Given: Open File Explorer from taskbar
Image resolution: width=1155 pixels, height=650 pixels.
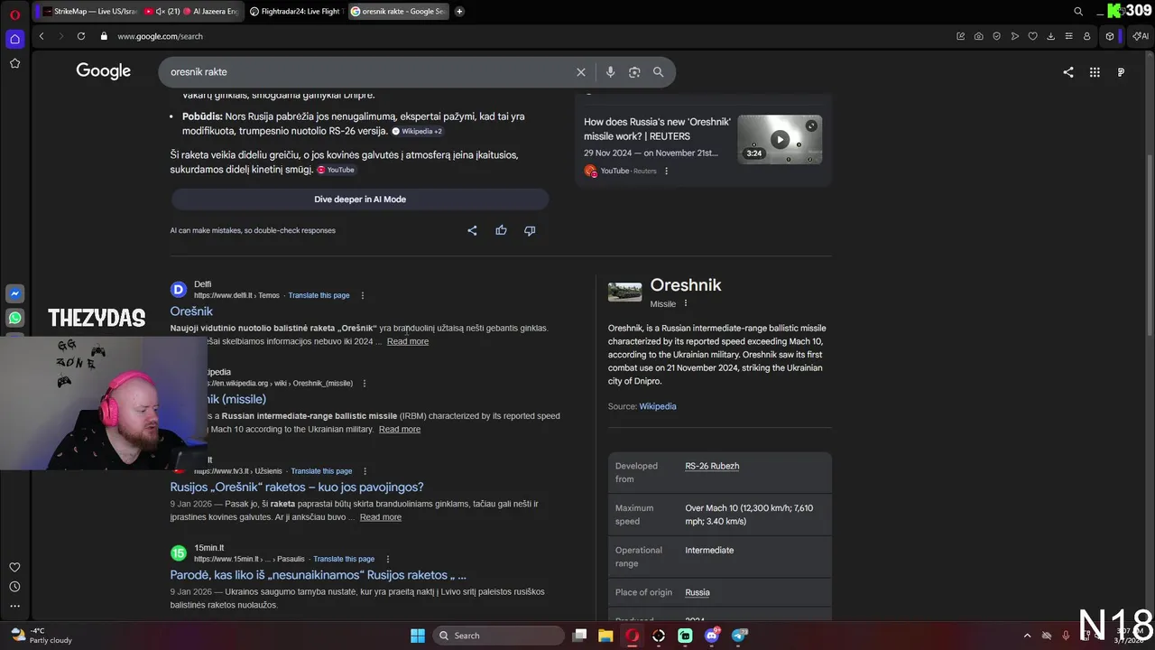Looking at the screenshot, I should [x=605, y=636].
